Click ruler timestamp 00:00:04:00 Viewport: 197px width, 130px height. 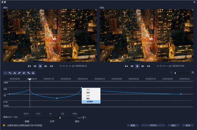tap(117, 79)
